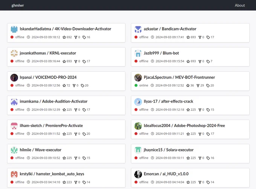Open imamkama / Adobe-Audition-Activator repository
Viewport: 256px width, 189px height.
[53, 101]
